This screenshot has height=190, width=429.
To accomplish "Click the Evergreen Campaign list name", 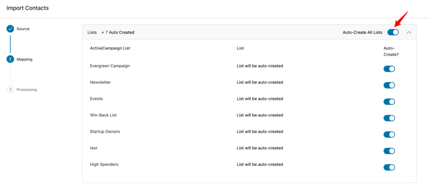I will 110,66.
